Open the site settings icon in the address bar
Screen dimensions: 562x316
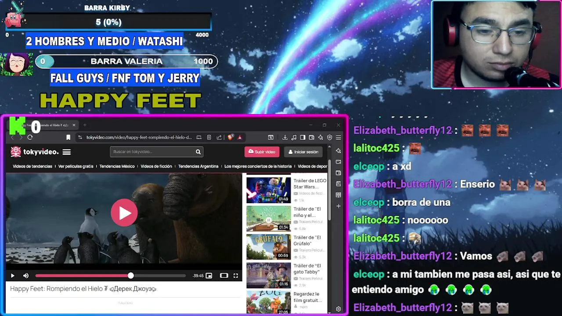click(x=80, y=137)
